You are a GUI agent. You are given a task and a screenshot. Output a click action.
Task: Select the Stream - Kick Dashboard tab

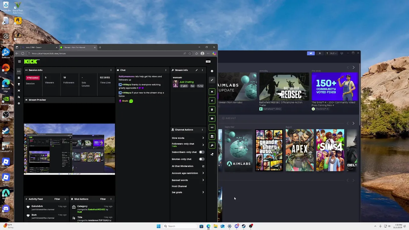[78, 47]
